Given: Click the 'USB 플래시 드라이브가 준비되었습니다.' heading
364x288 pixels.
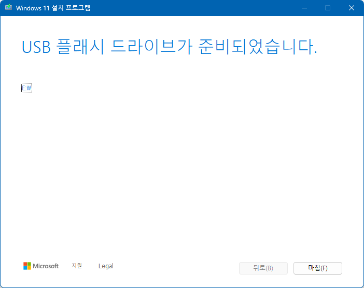Looking at the screenshot, I should (169, 47).
